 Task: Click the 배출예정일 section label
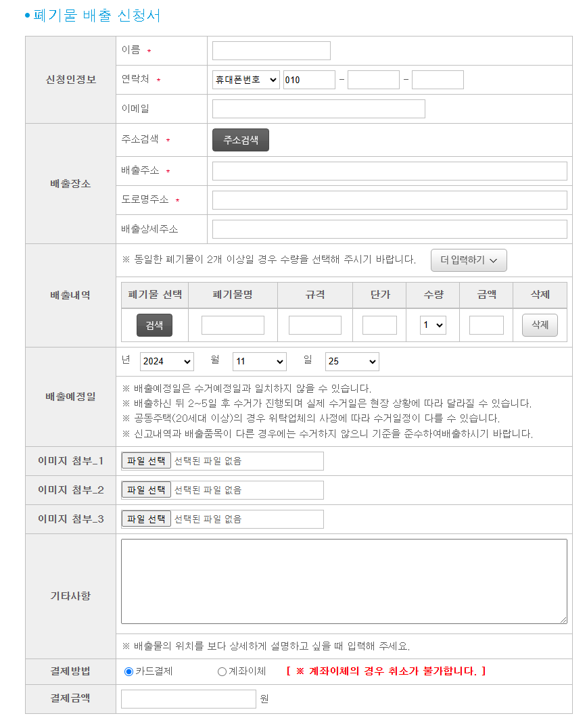click(70, 397)
